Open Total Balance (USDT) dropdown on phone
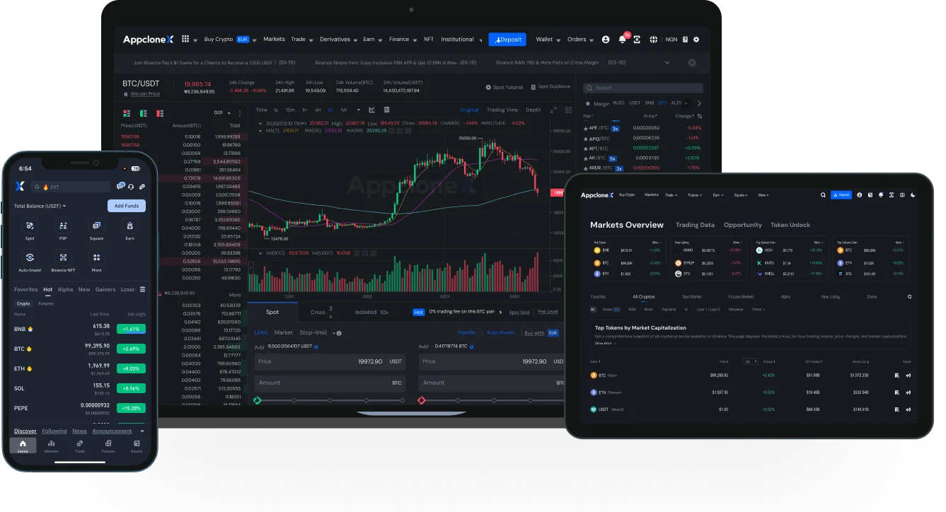Viewport: 946px width, 512px height. (40, 206)
